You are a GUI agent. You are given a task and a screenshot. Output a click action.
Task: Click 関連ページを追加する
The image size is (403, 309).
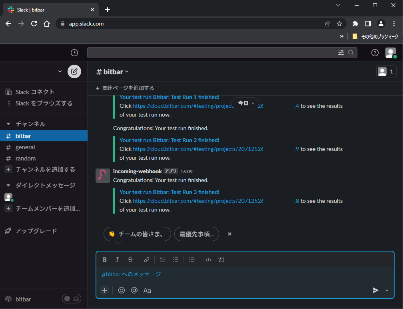coord(125,88)
